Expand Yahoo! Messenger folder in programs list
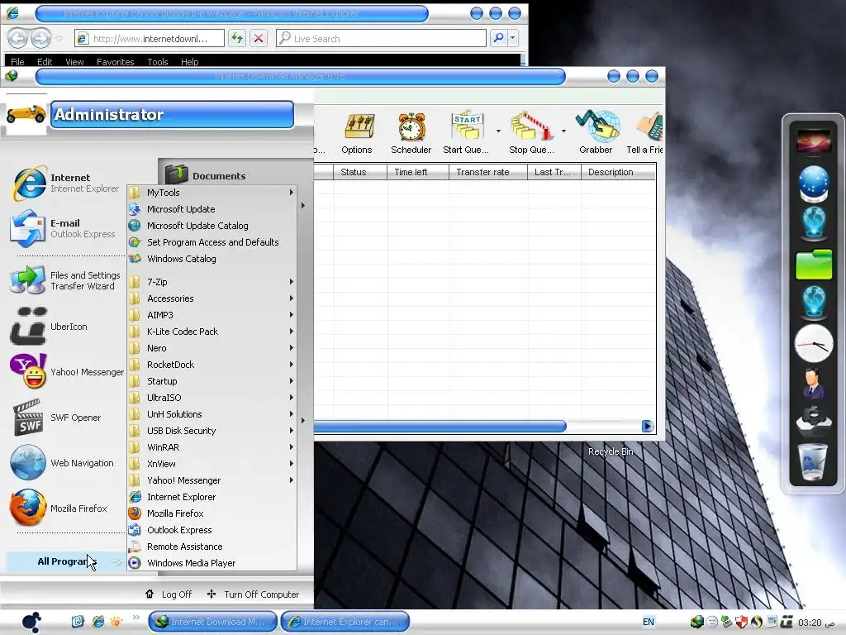The width and height of the screenshot is (846, 635). point(212,480)
